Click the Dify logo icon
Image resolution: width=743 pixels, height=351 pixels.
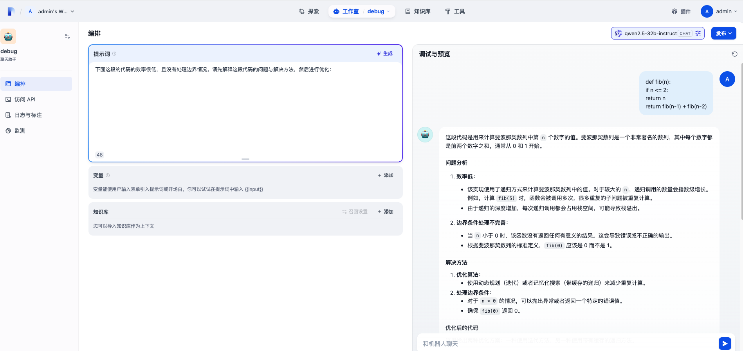click(x=11, y=11)
